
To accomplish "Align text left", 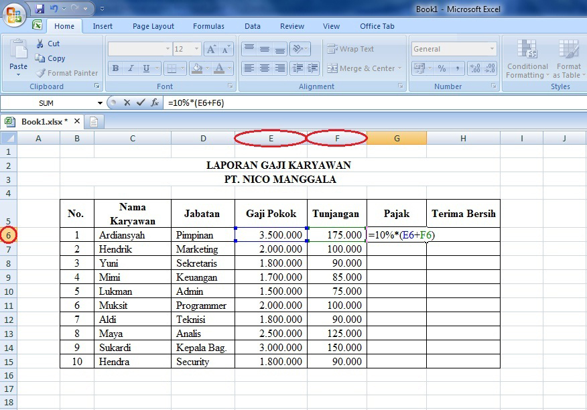I will tap(249, 68).
